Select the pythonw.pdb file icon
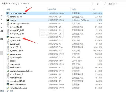Viewport: 126px width, 92px height. pyautogui.click(x=8, y=57)
